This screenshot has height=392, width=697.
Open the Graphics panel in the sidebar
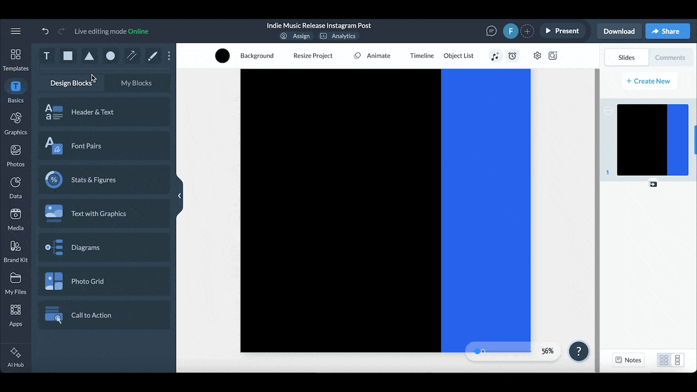15,122
